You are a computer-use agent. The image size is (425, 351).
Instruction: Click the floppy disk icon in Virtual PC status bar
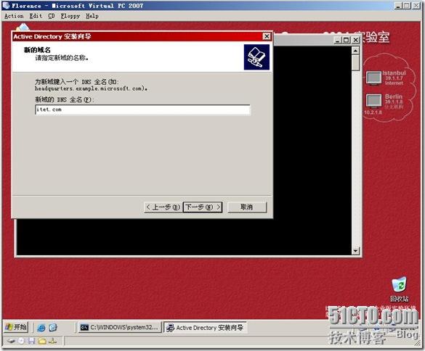point(32,341)
